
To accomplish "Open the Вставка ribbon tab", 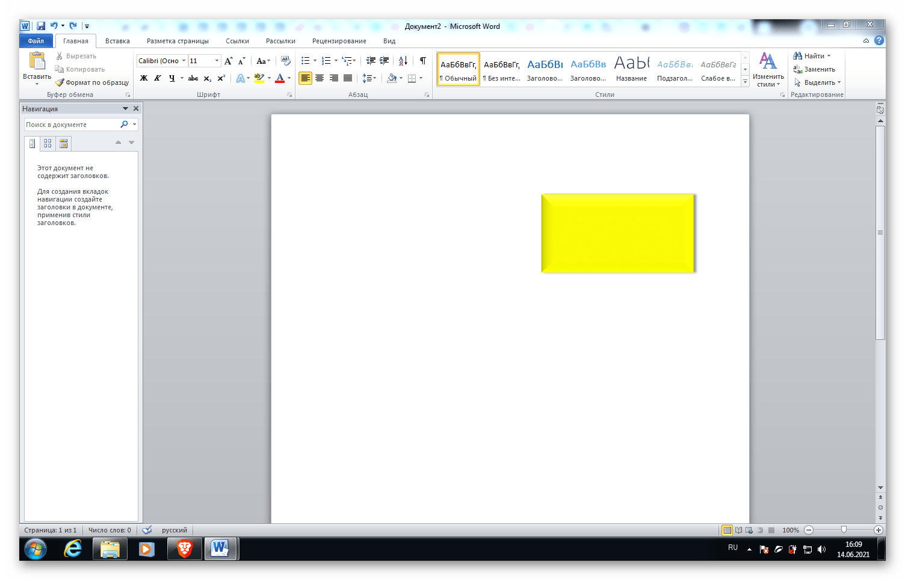I will pos(117,41).
